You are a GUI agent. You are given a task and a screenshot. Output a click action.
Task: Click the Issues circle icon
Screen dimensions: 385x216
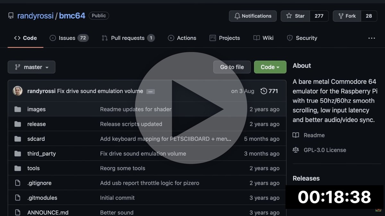pyautogui.click(x=53, y=38)
